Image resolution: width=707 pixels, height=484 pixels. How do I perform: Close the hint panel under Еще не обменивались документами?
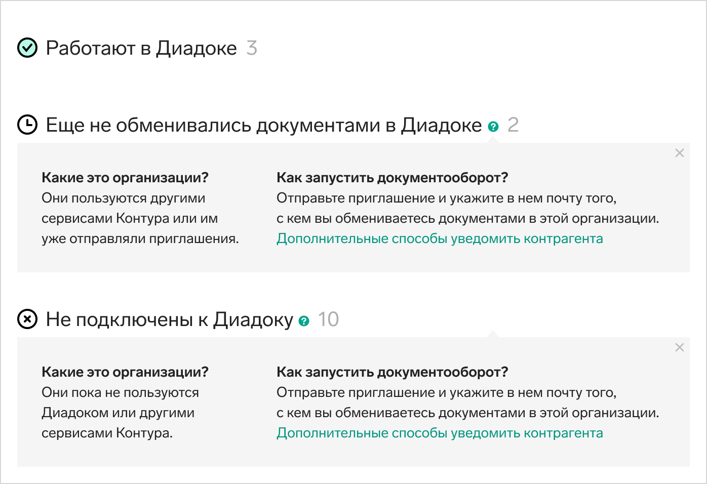click(680, 153)
